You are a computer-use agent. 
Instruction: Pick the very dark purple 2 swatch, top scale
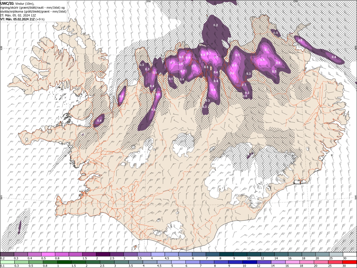(103, 254)
